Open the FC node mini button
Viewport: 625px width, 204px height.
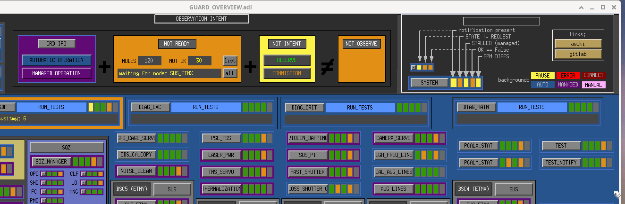[x=43, y=191]
